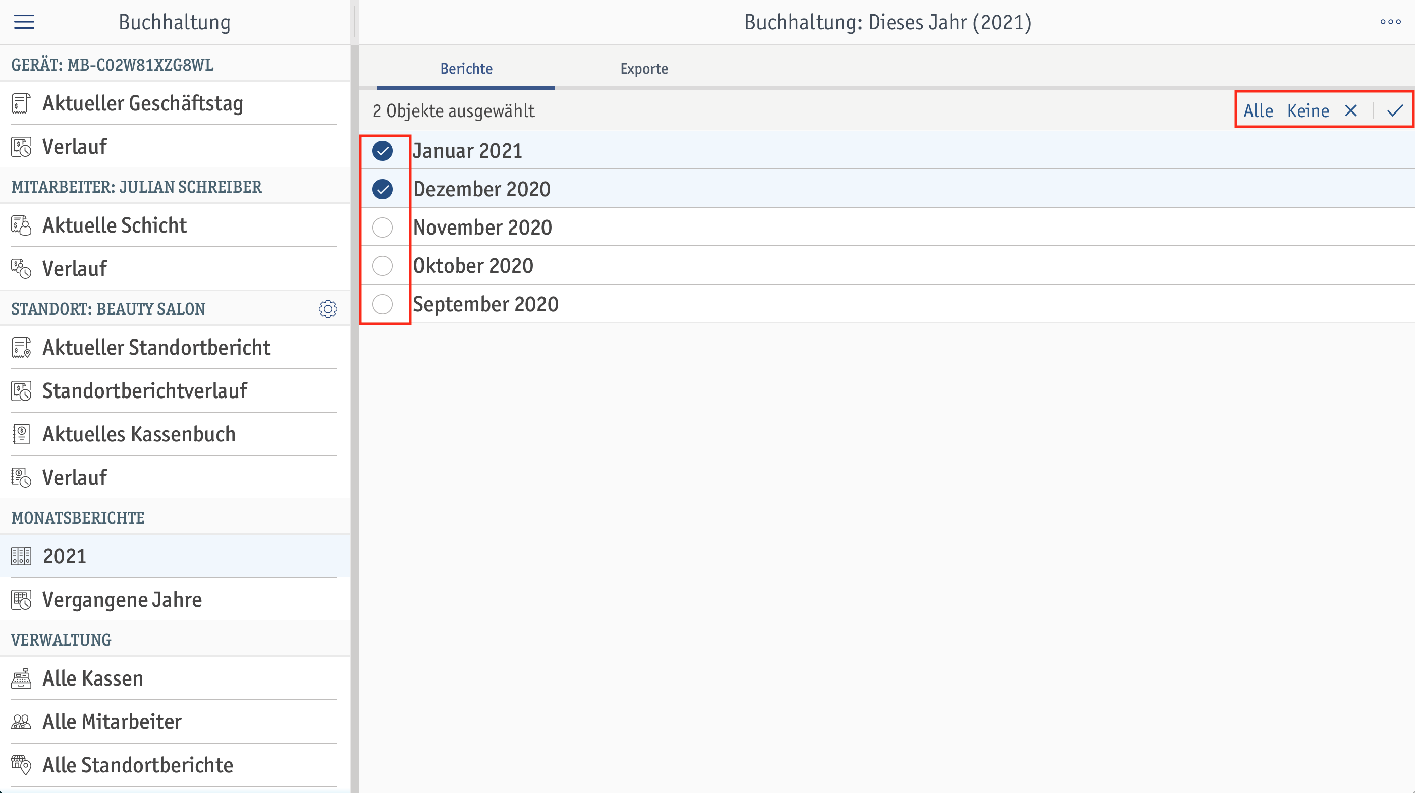Click the Aktuelle Schicht icon
The height and width of the screenshot is (793, 1415).
click(21, 225)
